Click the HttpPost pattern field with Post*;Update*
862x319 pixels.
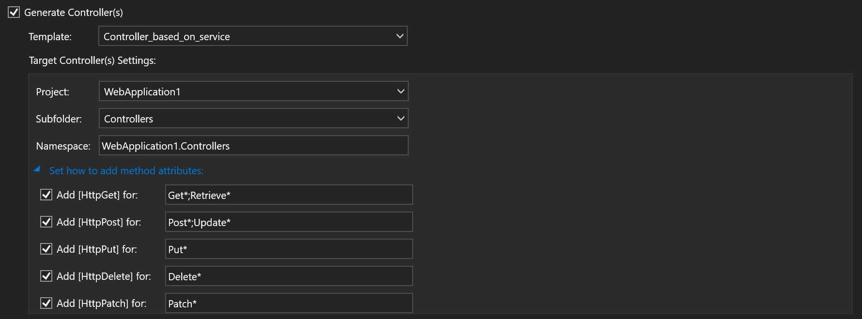pos(289,222)
